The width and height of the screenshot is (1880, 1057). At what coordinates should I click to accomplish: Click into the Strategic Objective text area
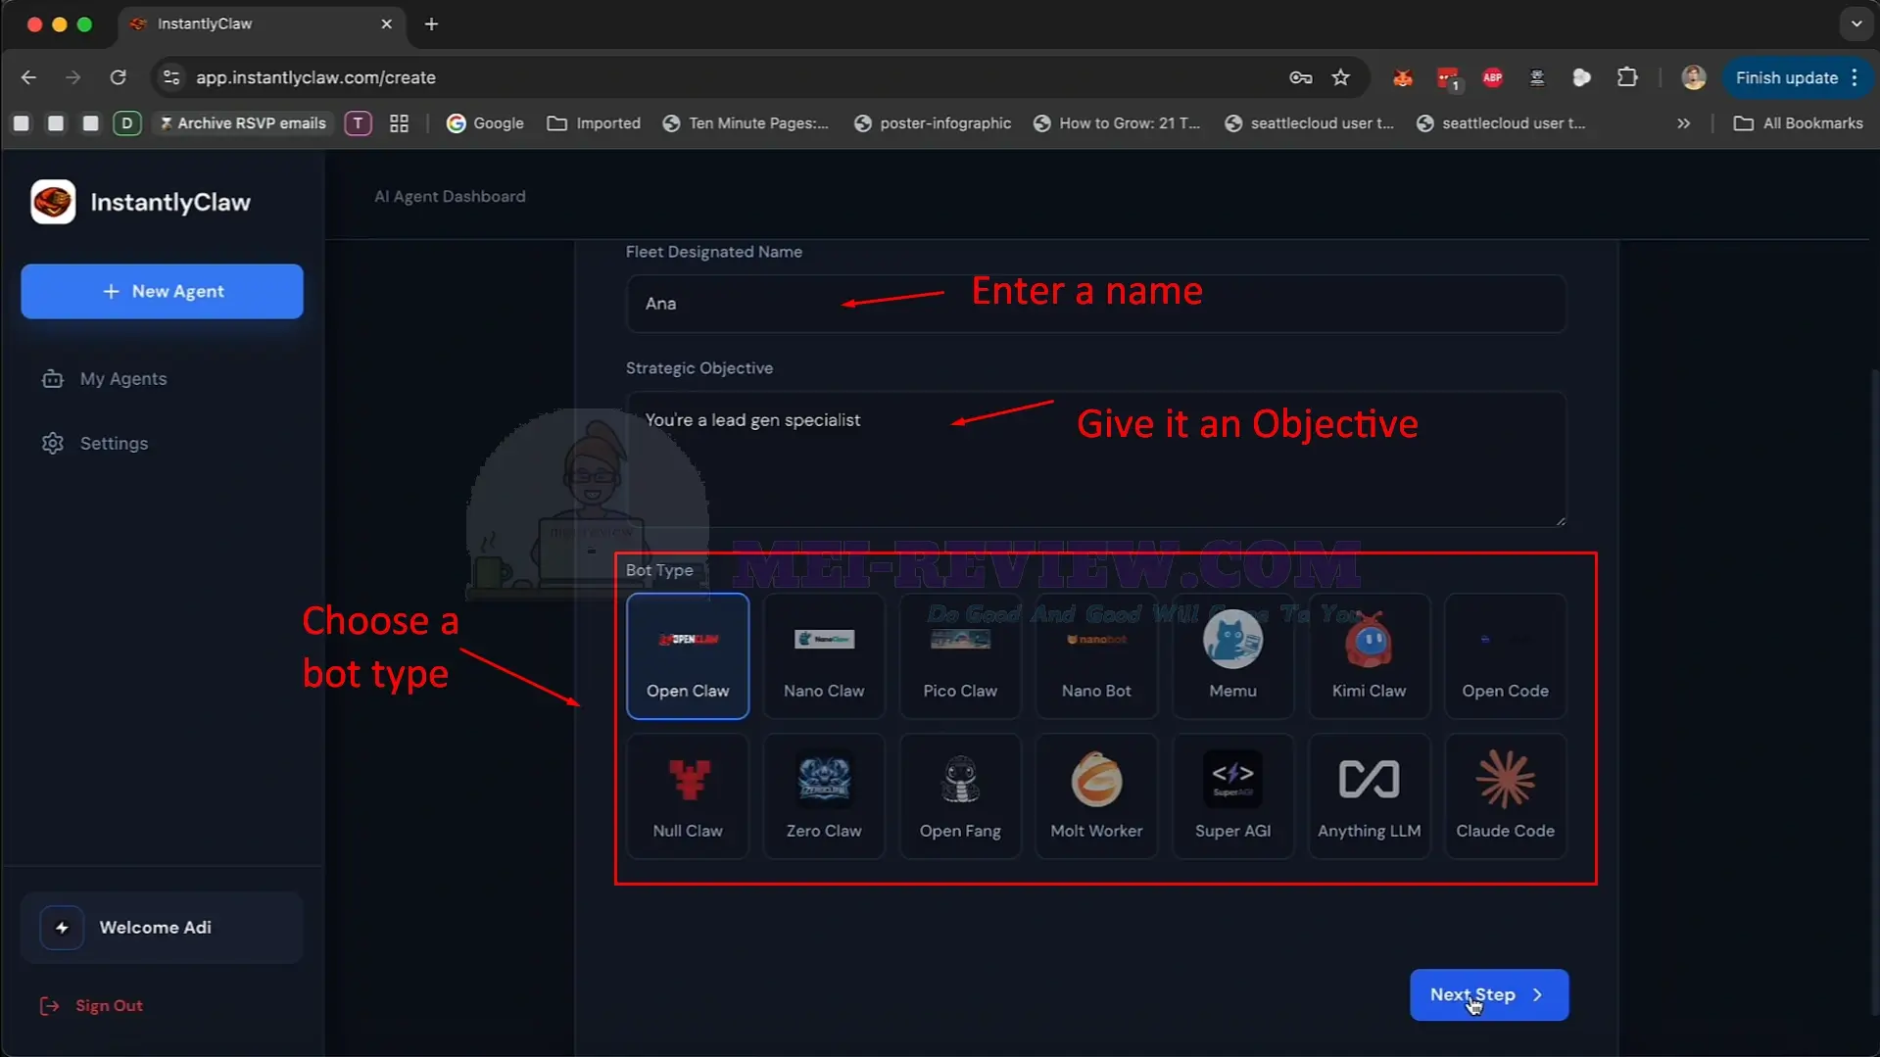click(1095, 458)
